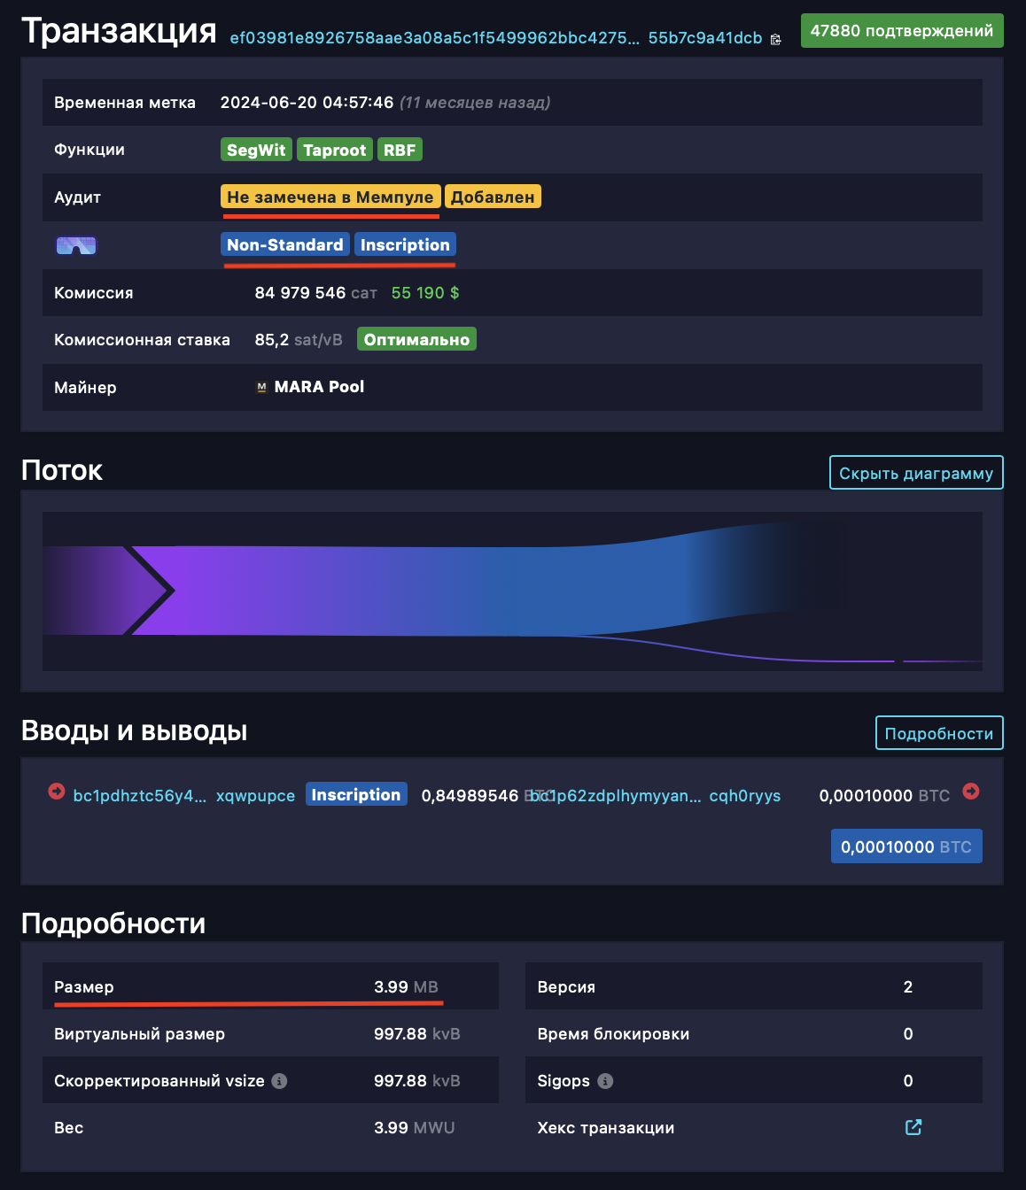The image size is (1026, 1190).
Task: Click the red output arrow icon
Action: tap(971, 792)
